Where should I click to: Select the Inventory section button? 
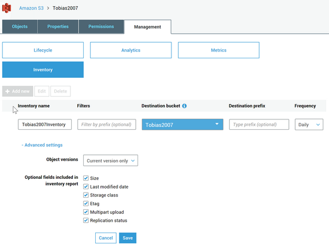click(43, 70)
